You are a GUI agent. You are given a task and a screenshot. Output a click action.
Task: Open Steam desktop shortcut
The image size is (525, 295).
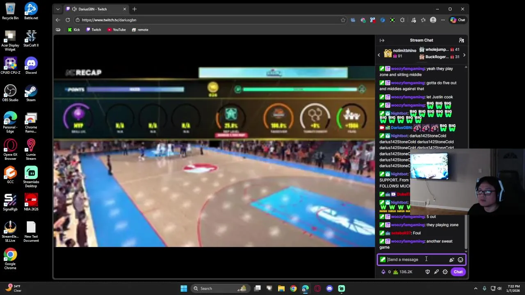coord(31,93)
